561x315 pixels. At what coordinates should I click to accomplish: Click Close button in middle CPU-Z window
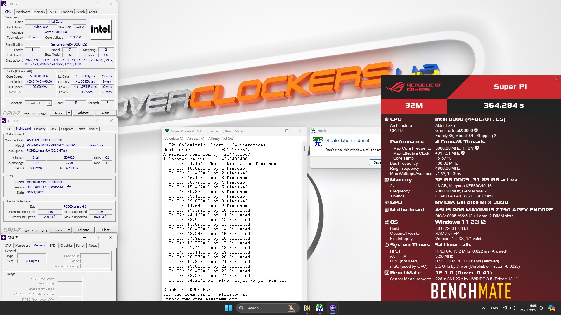106,230
